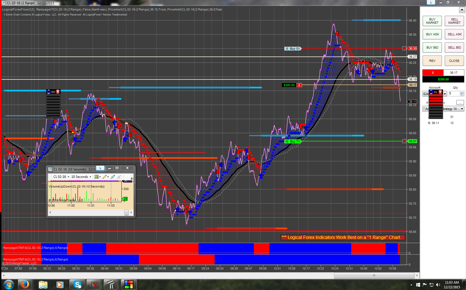The height and width of the screenshot is (290, 466).
Task: Open the Account selector dropdown
Action: (x=445, y=94)
